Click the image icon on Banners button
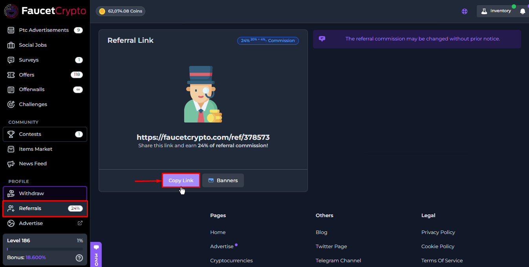This screenshot has width=529, height=267. [211, 181]
